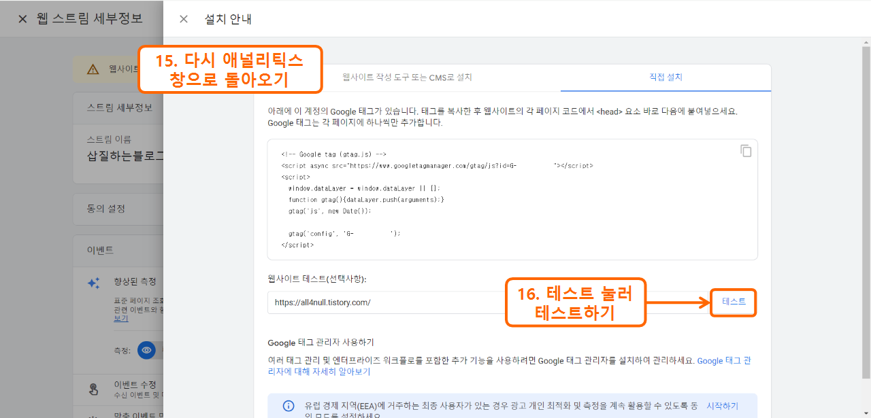Click the 설치 안내 title text
Screen dimensions: 871x418
coord(228,19)
